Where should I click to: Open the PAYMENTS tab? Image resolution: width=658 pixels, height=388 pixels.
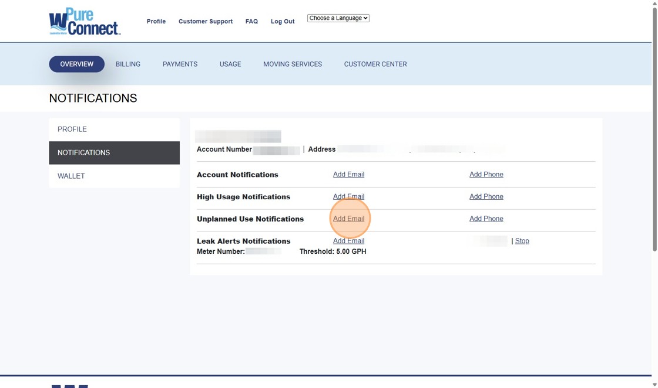(x=180, y=64)
